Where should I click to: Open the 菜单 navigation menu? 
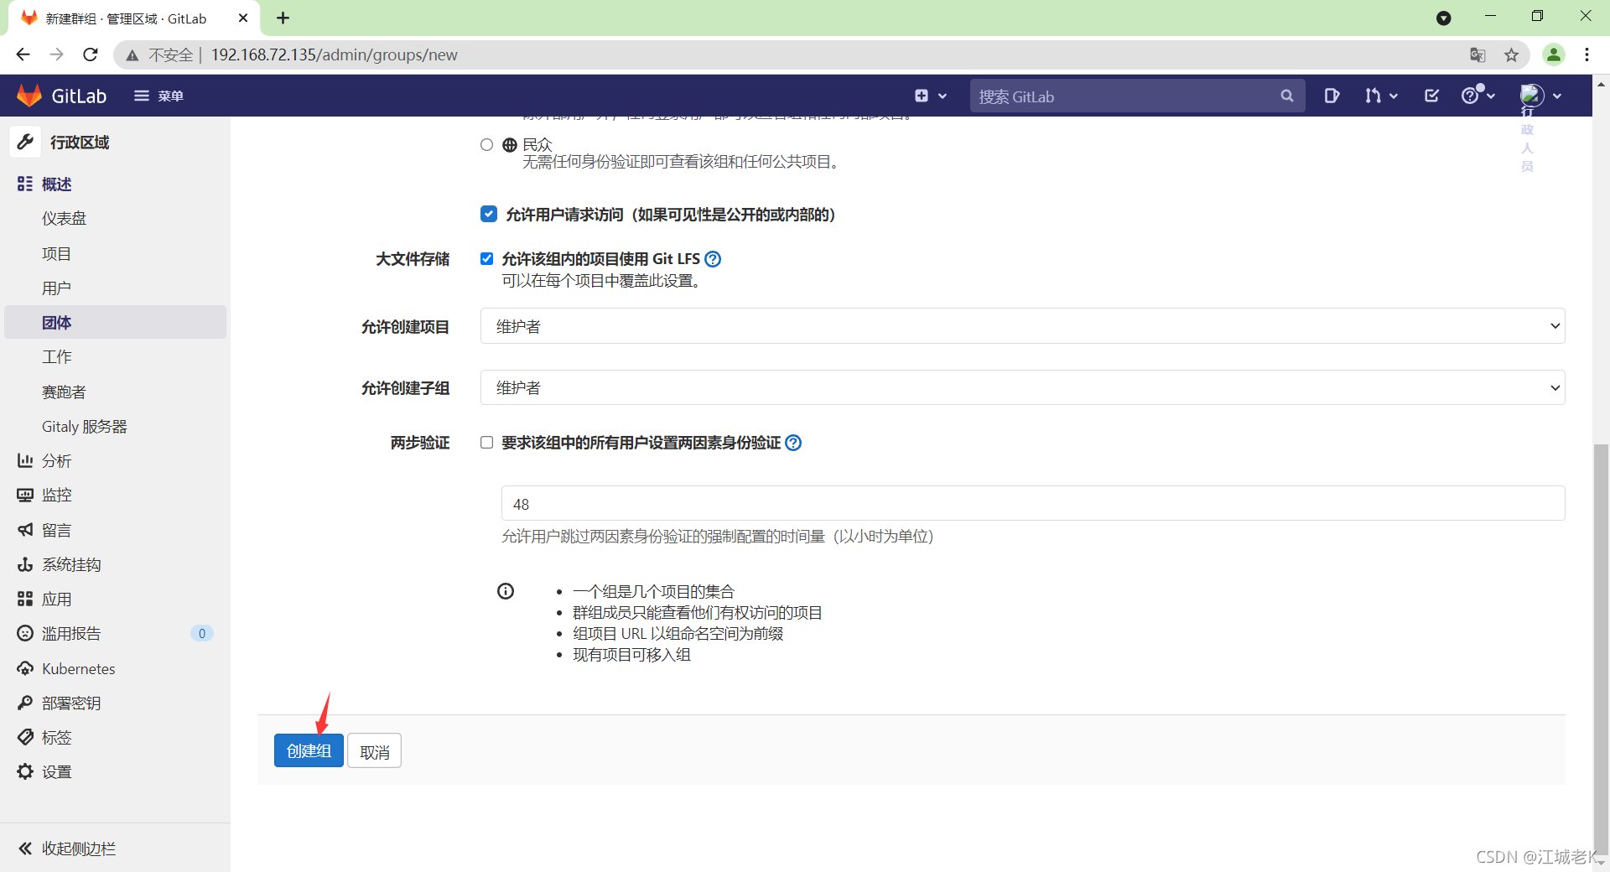point(158,96)
